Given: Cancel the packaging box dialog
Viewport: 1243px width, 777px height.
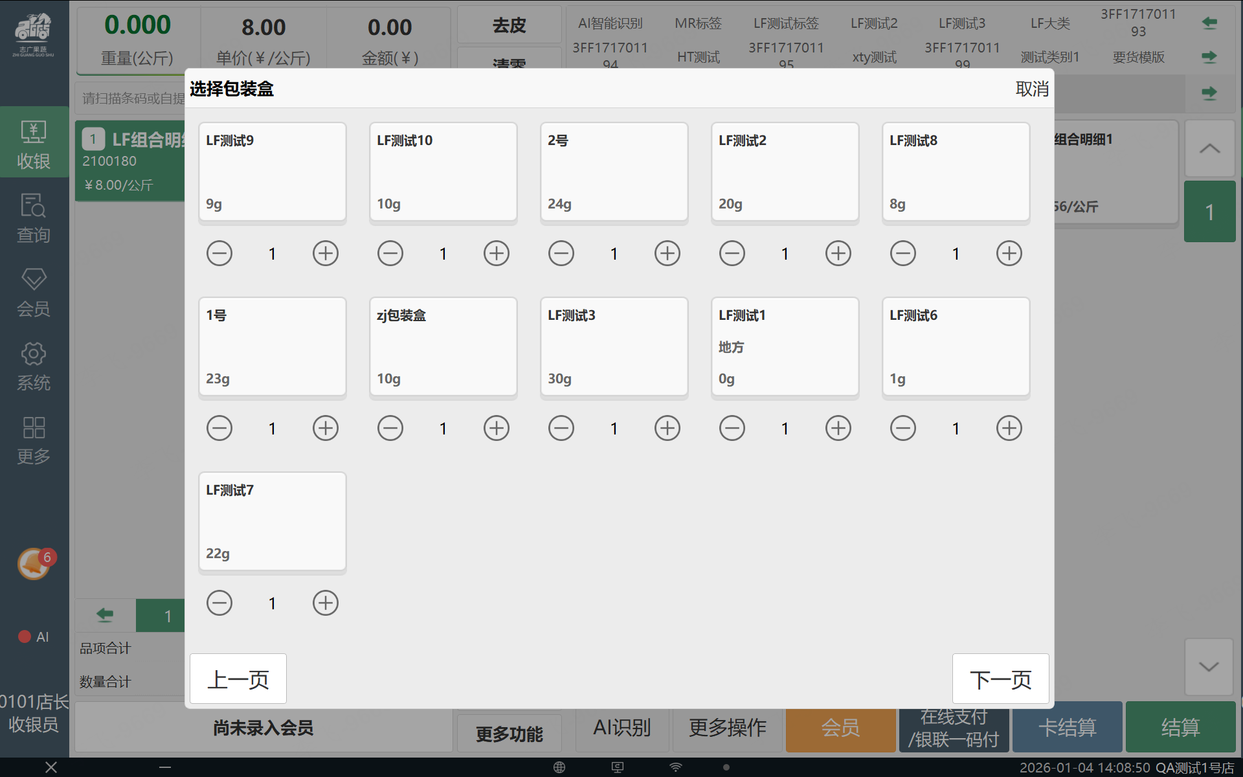Looking at the screenshot, I should (x=1031, y=89).
